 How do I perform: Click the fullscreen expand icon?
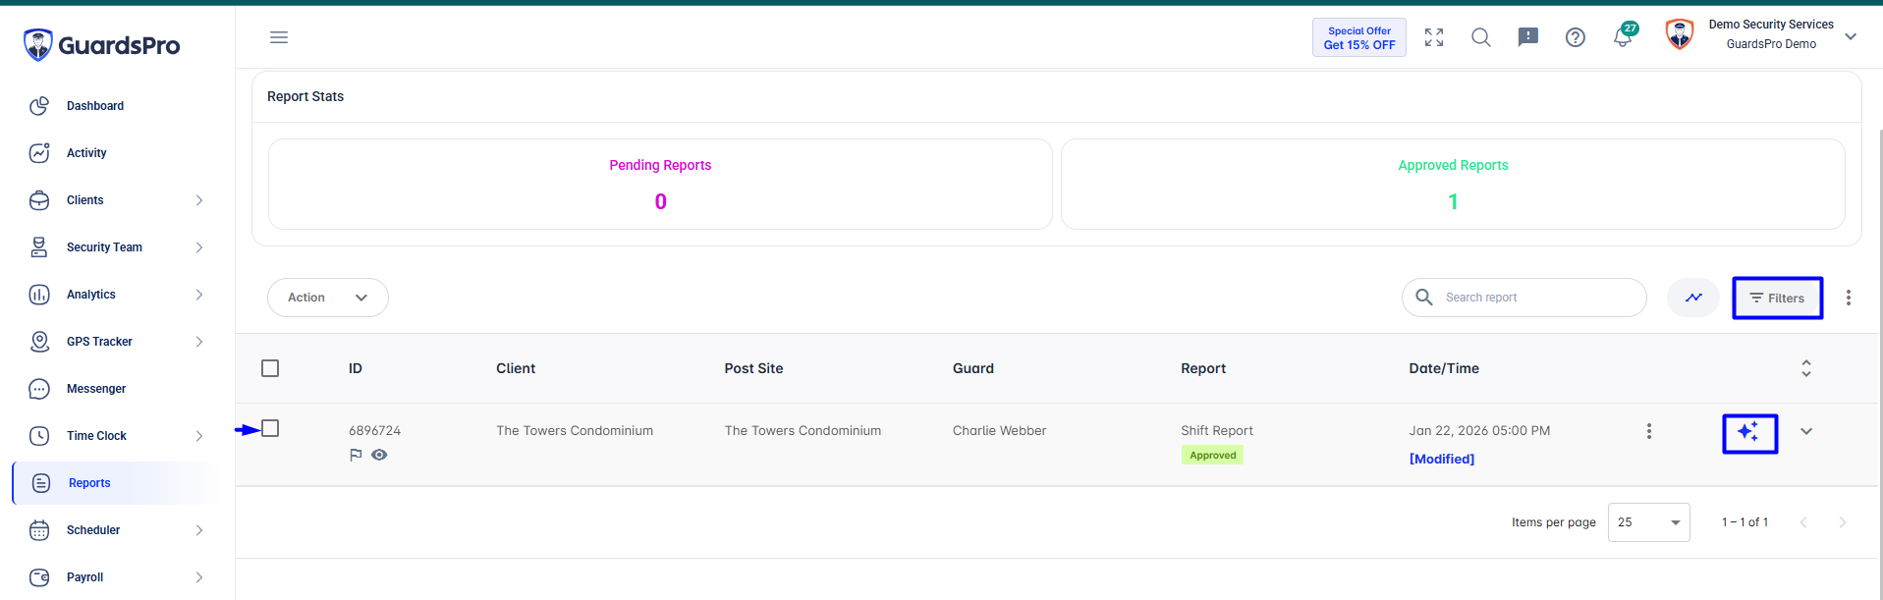[x=1434, y=37]
